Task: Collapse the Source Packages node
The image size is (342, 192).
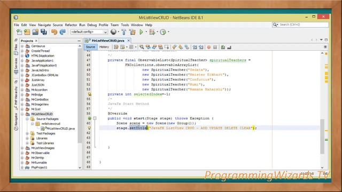Action: pos(27,119)
